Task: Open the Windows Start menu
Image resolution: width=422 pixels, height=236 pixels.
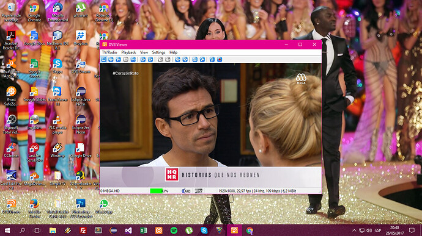Action: coord(7,231)
